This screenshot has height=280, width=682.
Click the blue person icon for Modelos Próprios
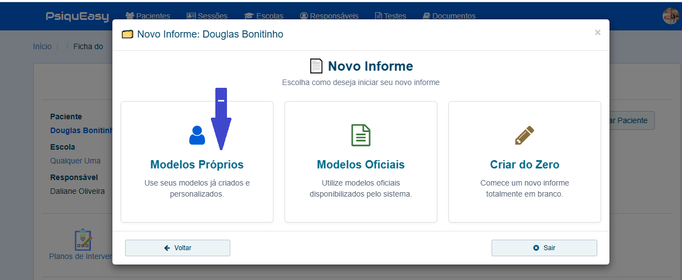(197, 135)
